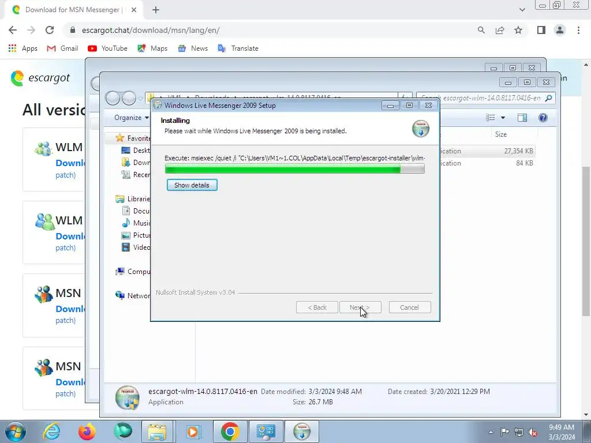Screen dimensions: 591x443
Task: Click the Chrome back arrow
Action: point(13,30)
